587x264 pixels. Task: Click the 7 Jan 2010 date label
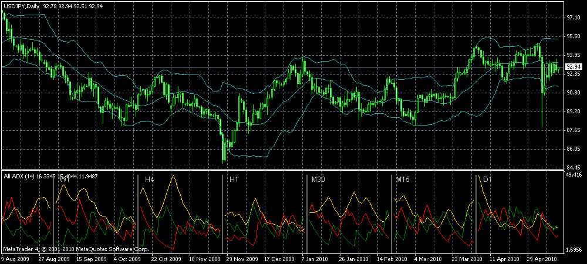315,259
